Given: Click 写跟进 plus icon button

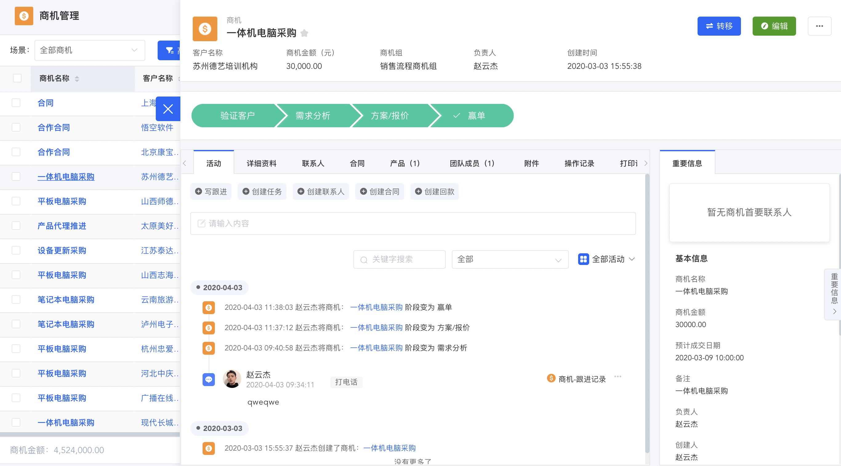Looking at the screenshot, I should point(211,192).
